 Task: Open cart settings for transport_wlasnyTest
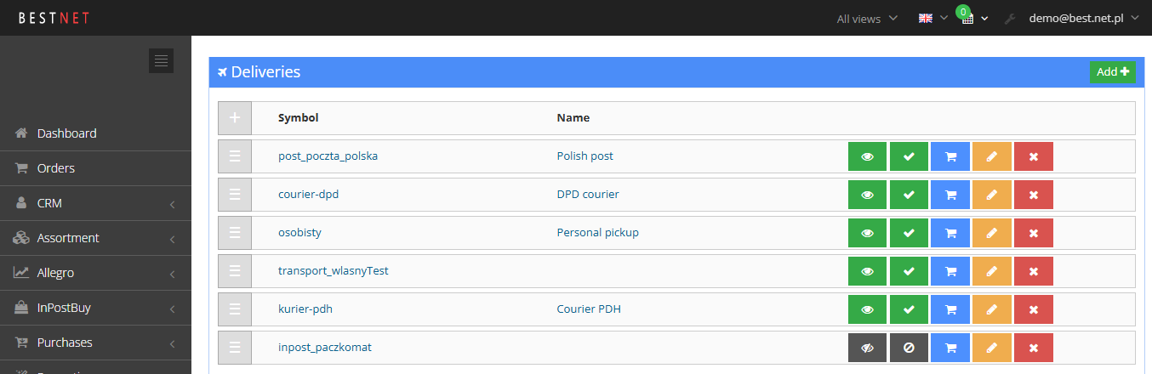pos(950,271)
